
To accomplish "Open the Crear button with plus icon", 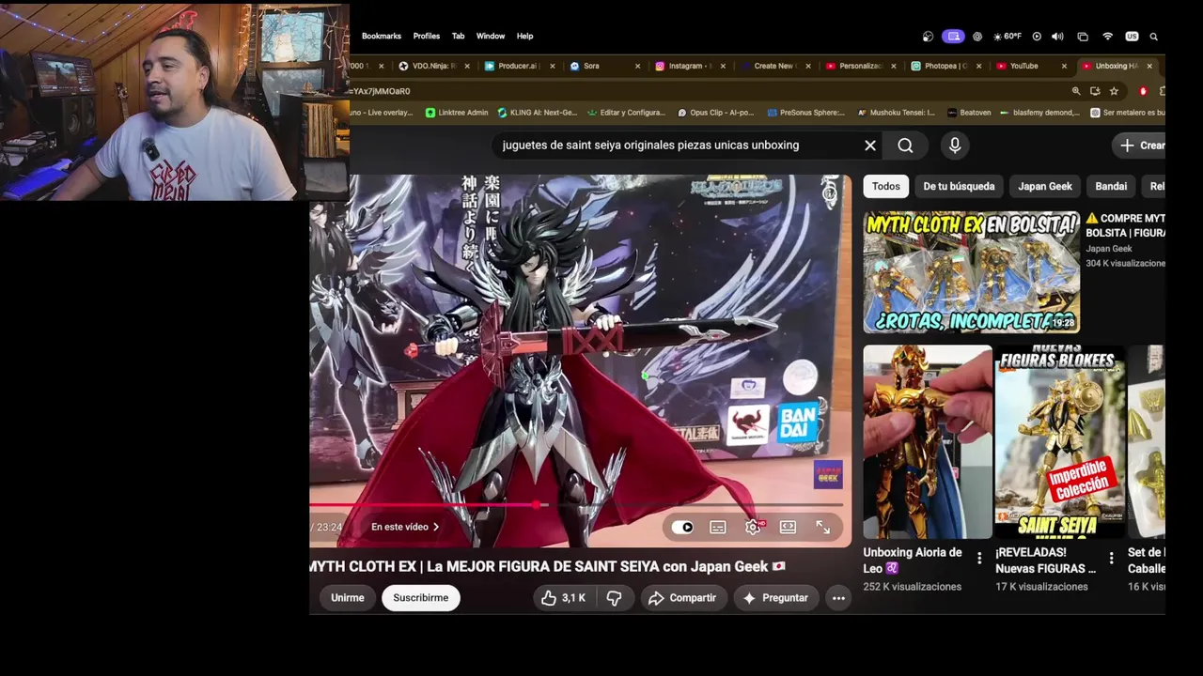I will (x=1139, y=146).
